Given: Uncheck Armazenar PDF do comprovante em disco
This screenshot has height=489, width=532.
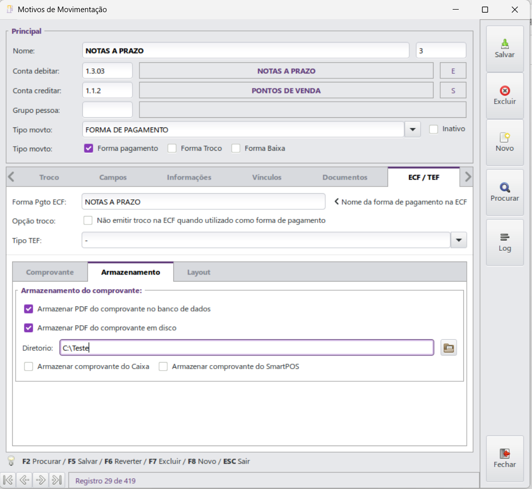Looking at the screenshot, I should tap(28, 328).
